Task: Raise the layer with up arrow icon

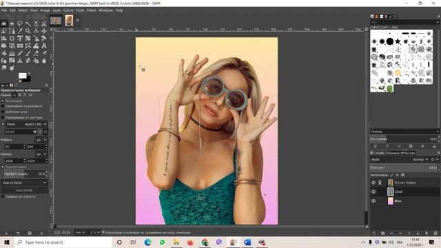Action: (391, 234)
